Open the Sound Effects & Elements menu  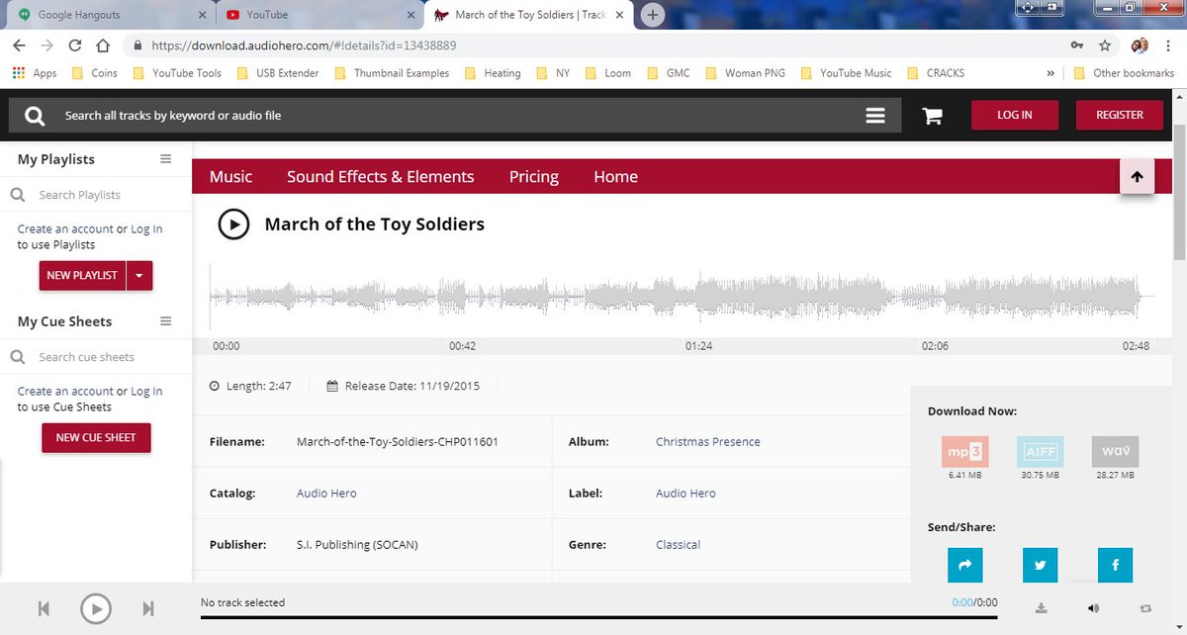(x=381, y=177)
